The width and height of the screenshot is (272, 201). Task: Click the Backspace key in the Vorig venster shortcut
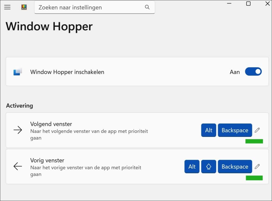235,166
